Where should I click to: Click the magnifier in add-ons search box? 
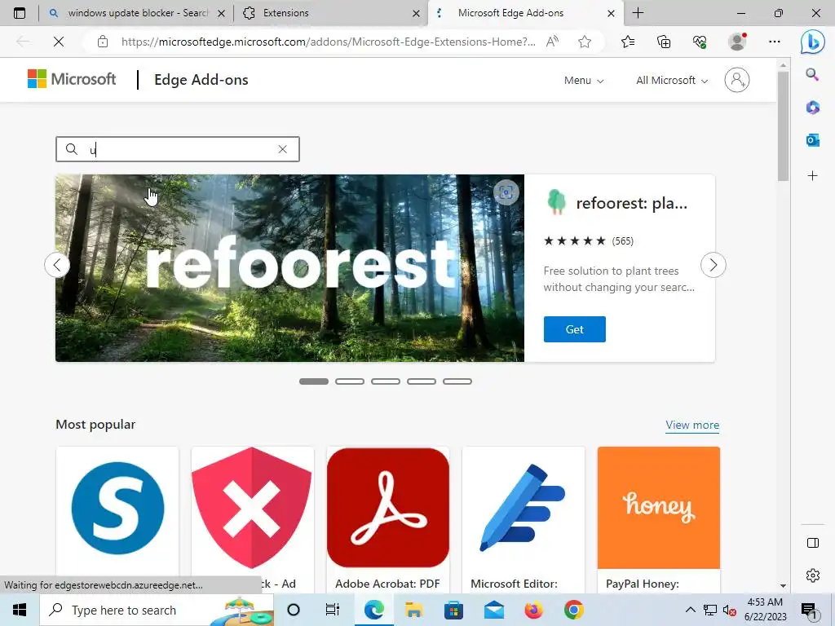(x=72, y=149)
